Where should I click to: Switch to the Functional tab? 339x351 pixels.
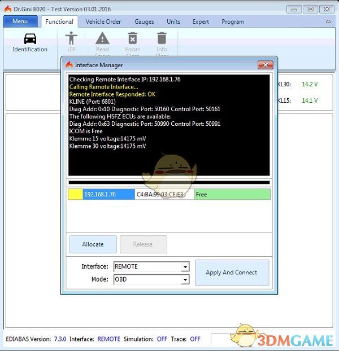tap(59, 21)
